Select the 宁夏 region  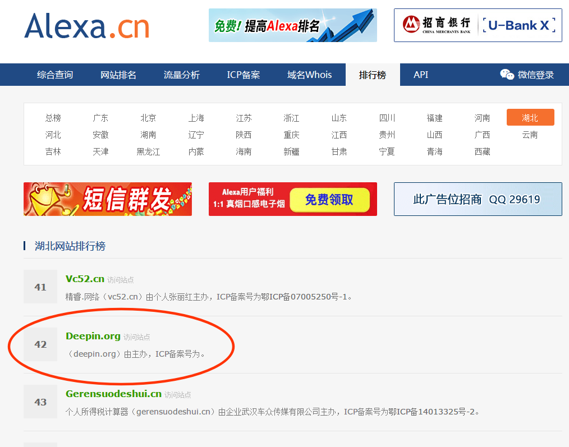[387, 151]
